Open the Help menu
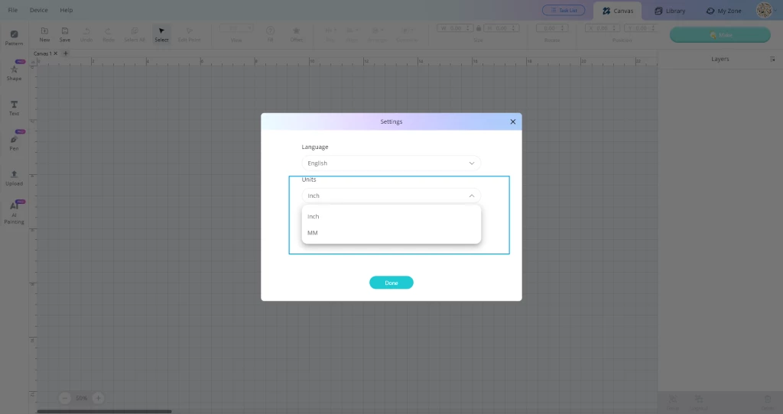 tap(67, 10)
